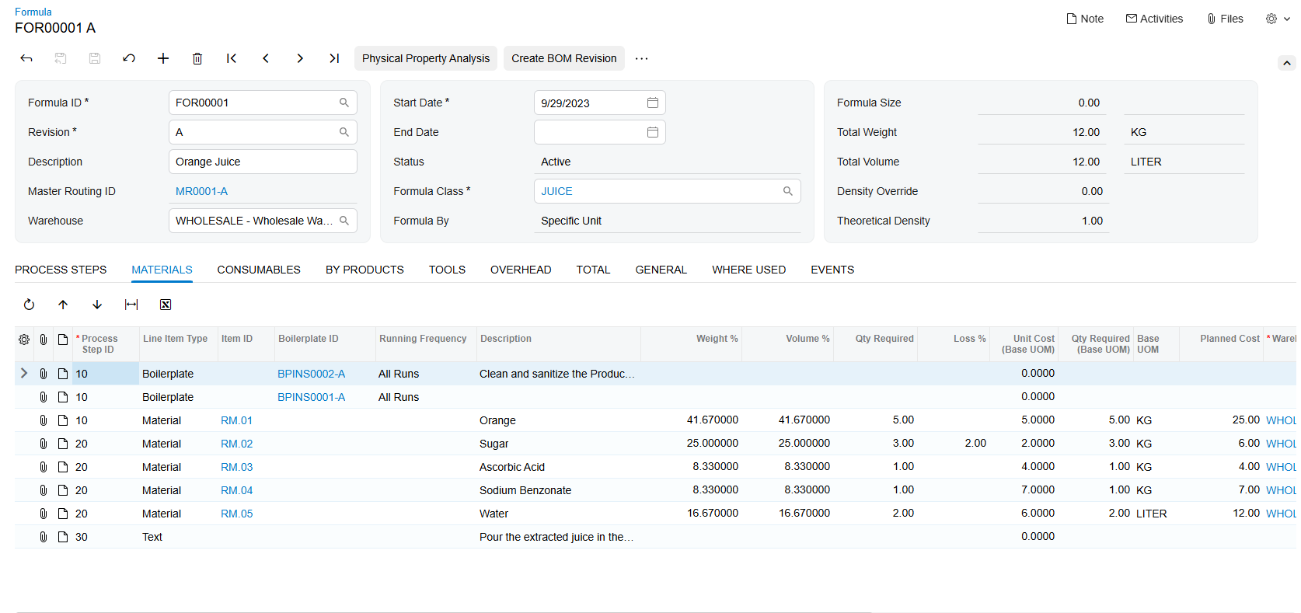Open the Start Date calendar picker
The height and width of the screenshot is (613, 1301).
653,103
